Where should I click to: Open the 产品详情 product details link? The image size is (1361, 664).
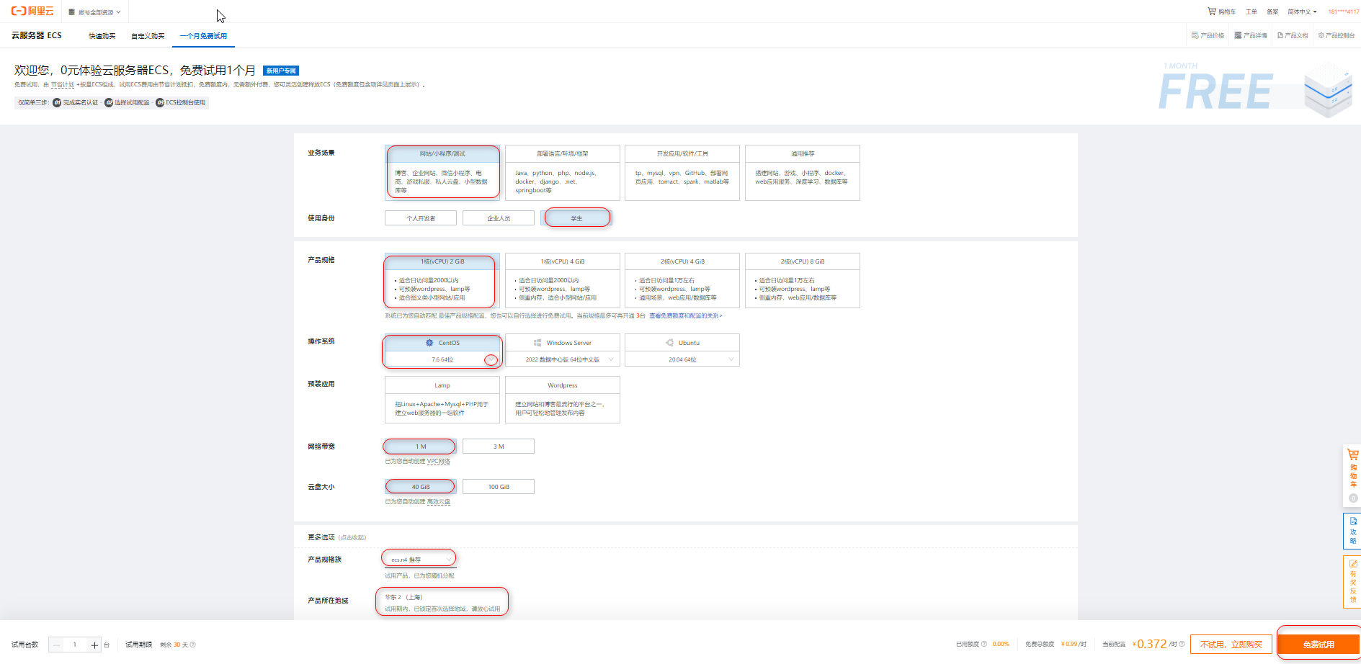point(1251,35)
